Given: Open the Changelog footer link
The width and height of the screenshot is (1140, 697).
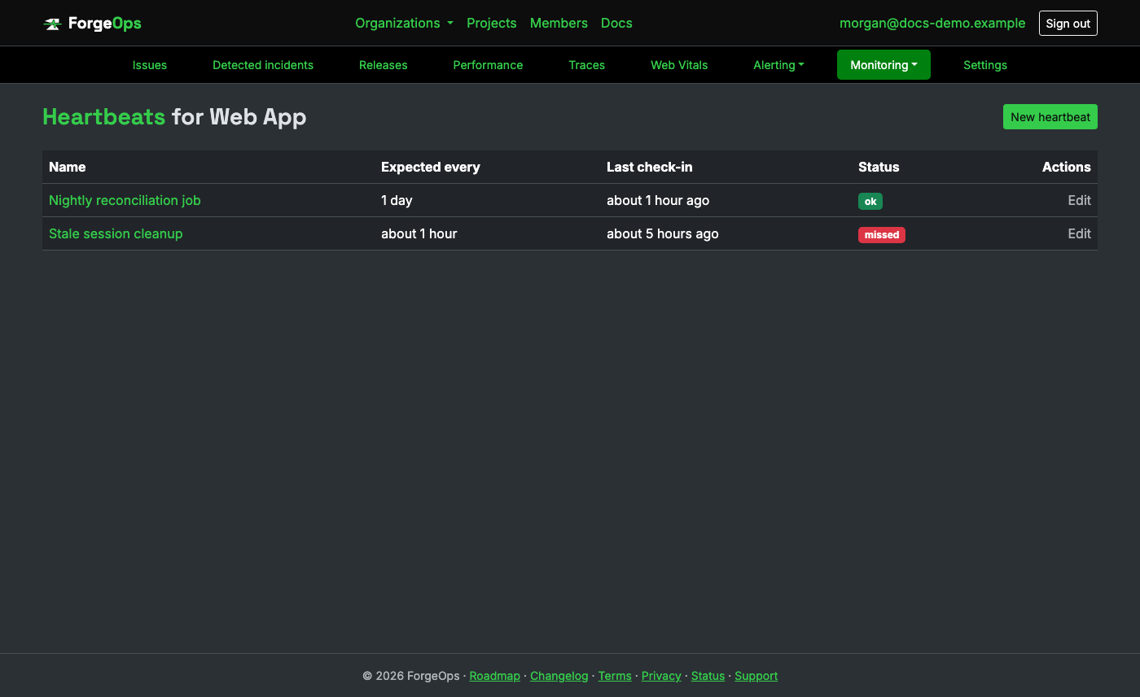Looking at the screenshot, I should tap(559, 676).
